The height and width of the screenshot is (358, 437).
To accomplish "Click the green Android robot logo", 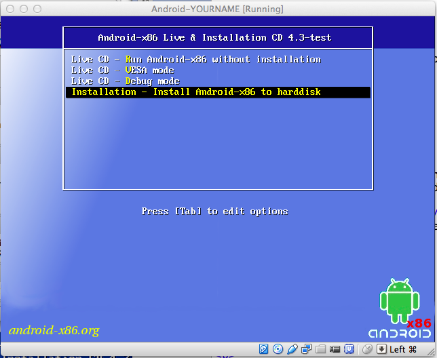I will pyautogui.click(x=400, y=300).
